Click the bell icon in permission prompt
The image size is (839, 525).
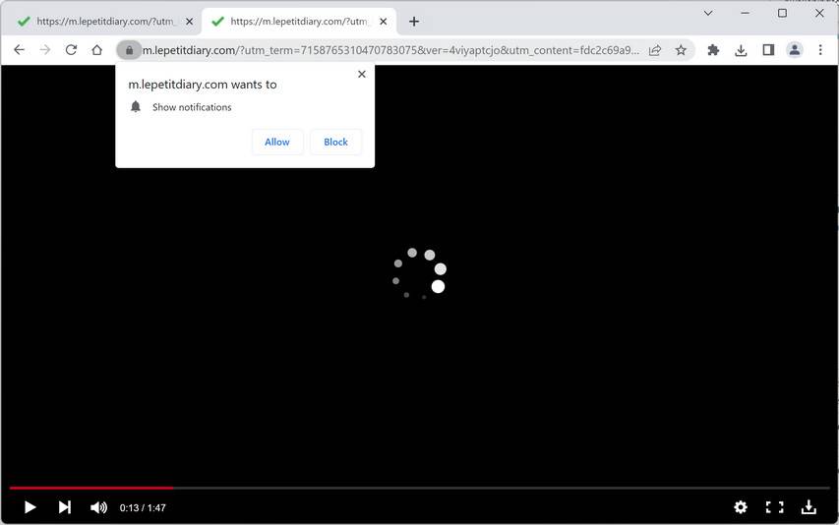click(x=136, y=107)
